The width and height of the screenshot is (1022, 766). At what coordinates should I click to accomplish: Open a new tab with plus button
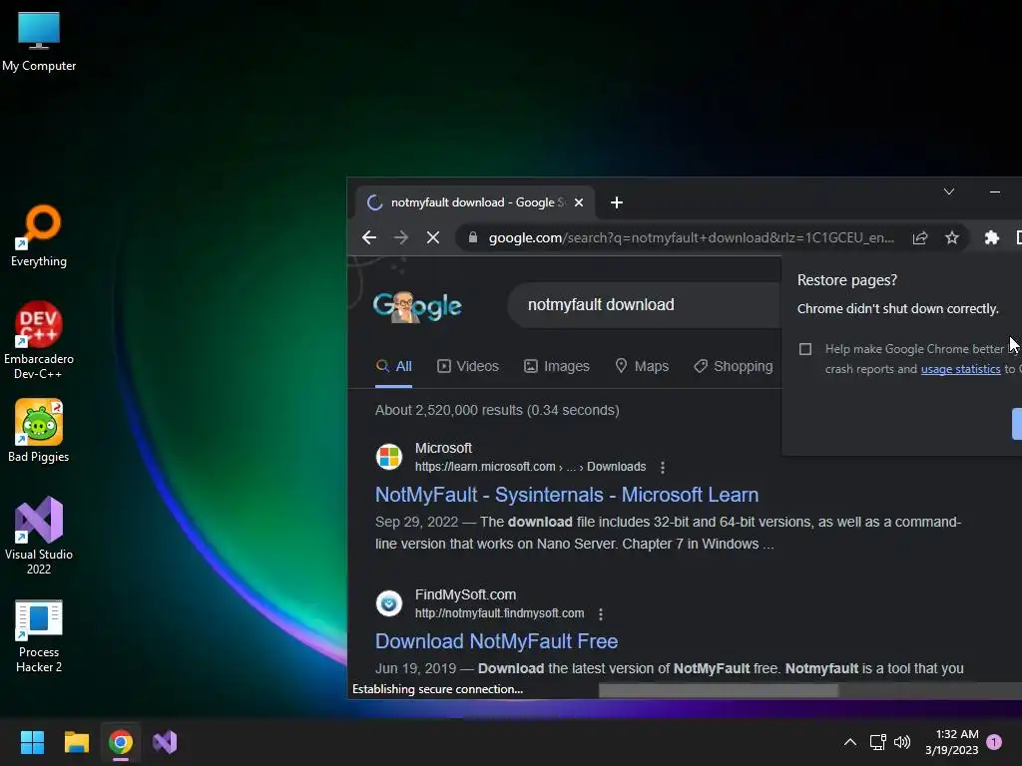(x=617, y=202)
